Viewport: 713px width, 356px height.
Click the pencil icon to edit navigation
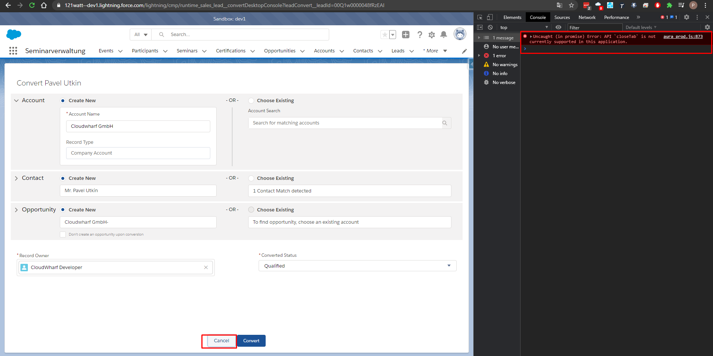(464, 51)
